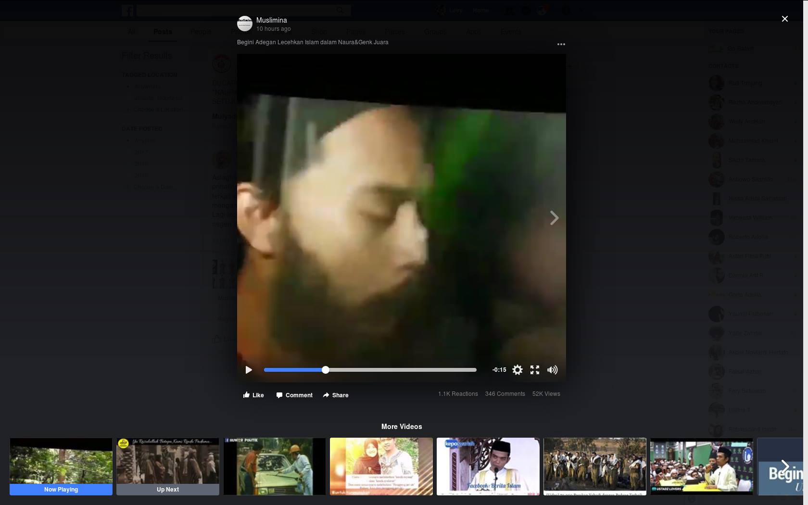Select the Up Next video thumbnail
The height and width of the screenshot is (505, 808).
pyautogui.click(x=168, y=466)
